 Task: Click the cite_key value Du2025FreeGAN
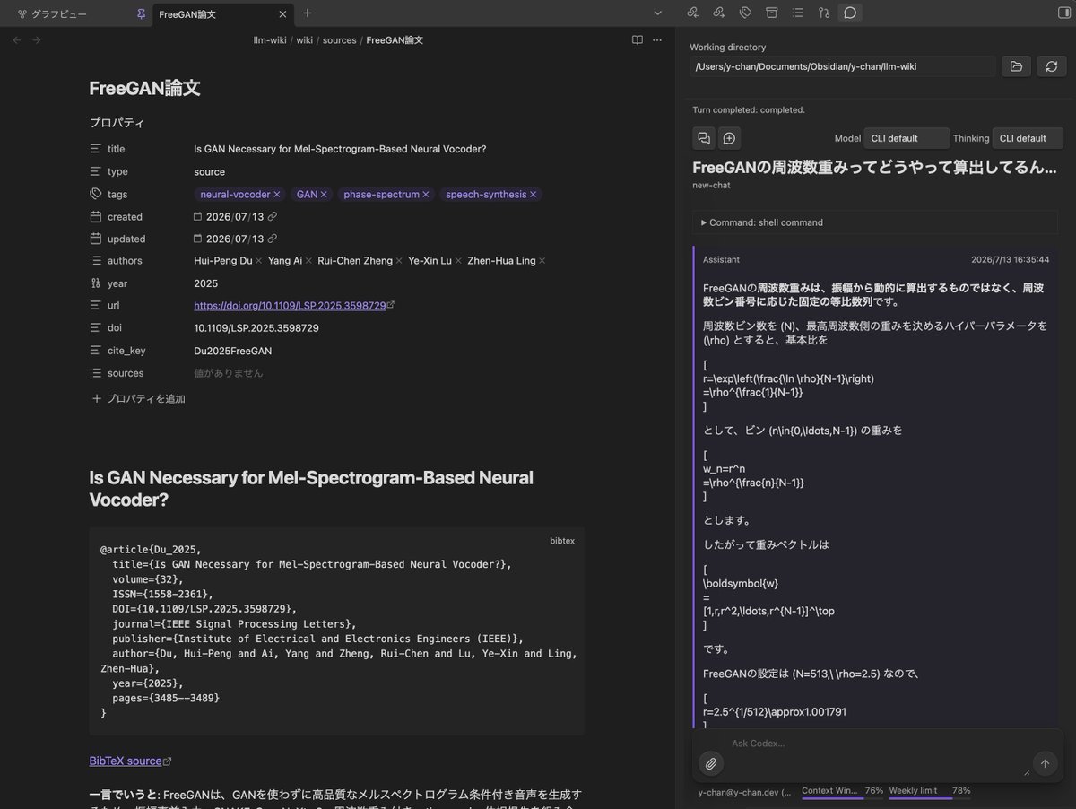[233, 351]
